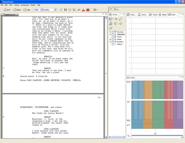Click script editor scroll down arrow
Screen dimensions: 185x143
click(x=106, y=137)
